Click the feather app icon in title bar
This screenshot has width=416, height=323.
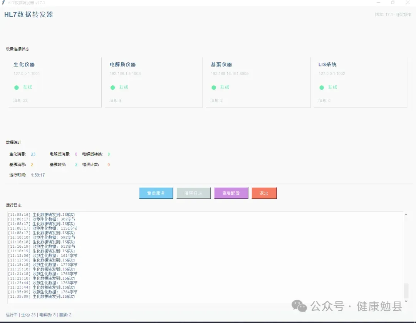(3, 3)
